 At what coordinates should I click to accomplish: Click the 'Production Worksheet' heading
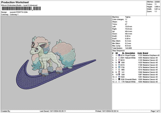click(x=15, y=2)
